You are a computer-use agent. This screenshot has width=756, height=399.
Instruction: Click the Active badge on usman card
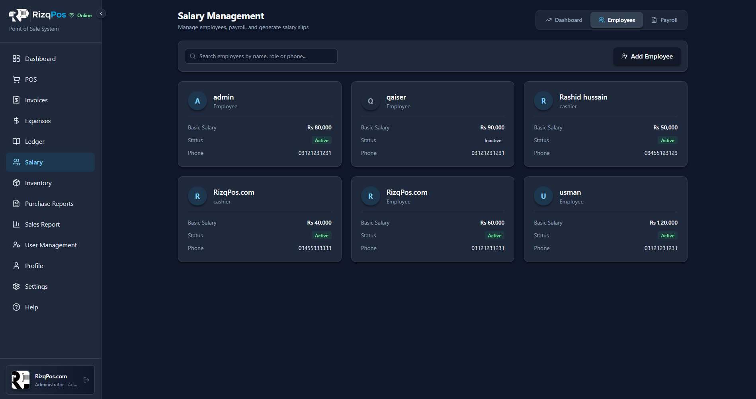click(668, 236)
